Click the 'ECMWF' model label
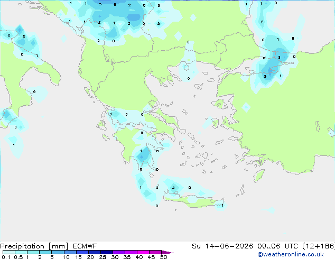 [x=85, y=246]
